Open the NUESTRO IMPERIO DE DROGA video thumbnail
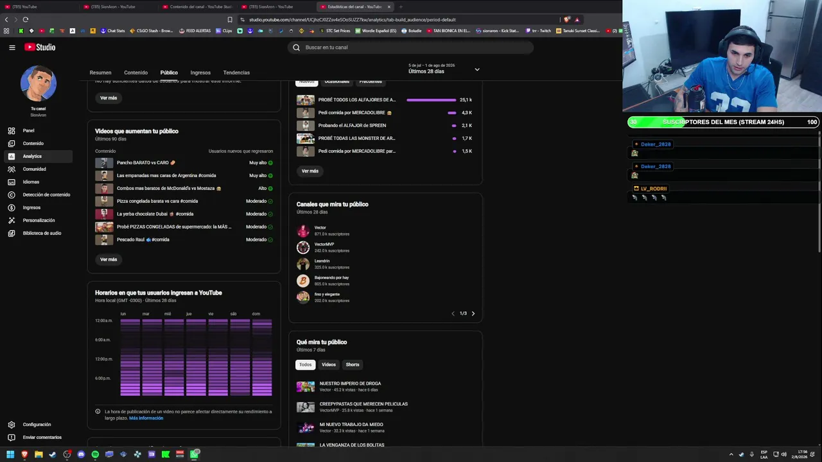This screenshot has height=462, width=822. coord(306,386)
